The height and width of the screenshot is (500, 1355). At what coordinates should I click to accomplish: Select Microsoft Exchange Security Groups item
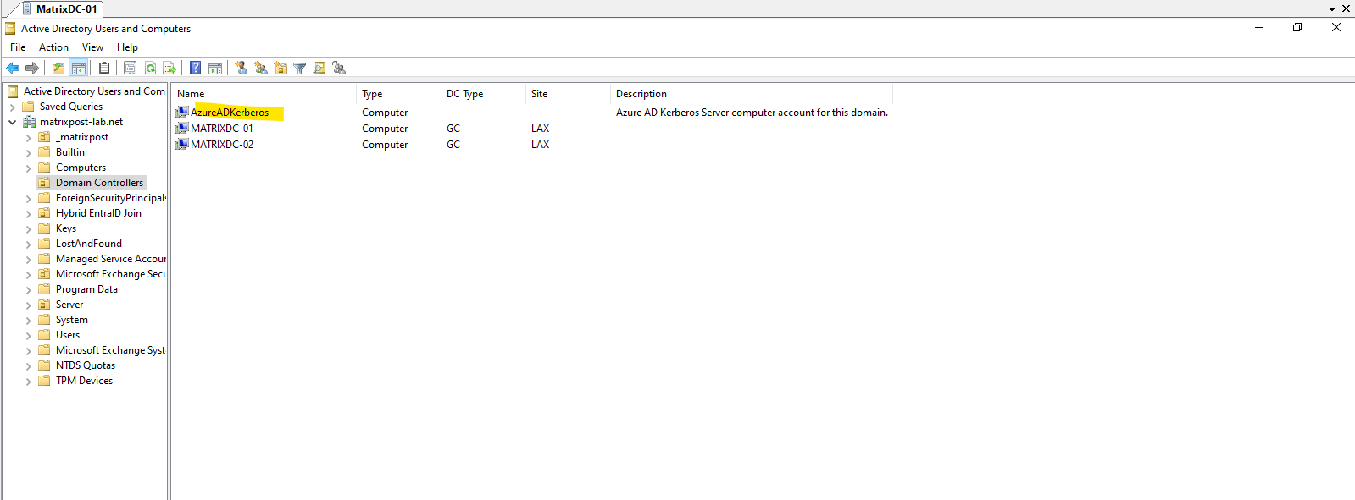point(110,274)
